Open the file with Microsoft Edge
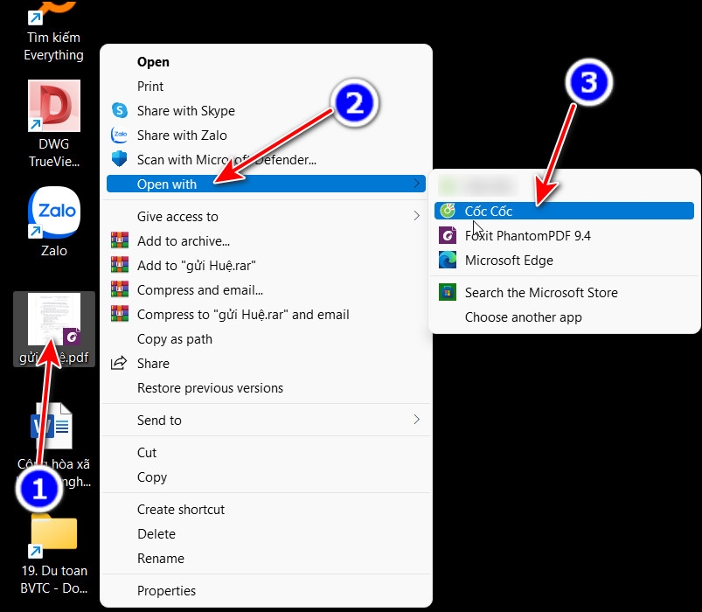The width and height of the screenshot is (702, 612). (x=564, y=261)
